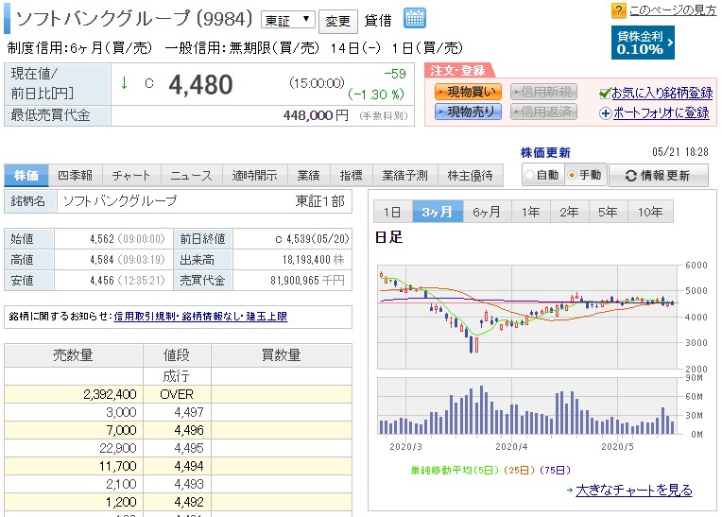Click the 始値 value 4,562
Viewport: 722px width, 517px height.
pyautogui.click(x=102, y=239)
